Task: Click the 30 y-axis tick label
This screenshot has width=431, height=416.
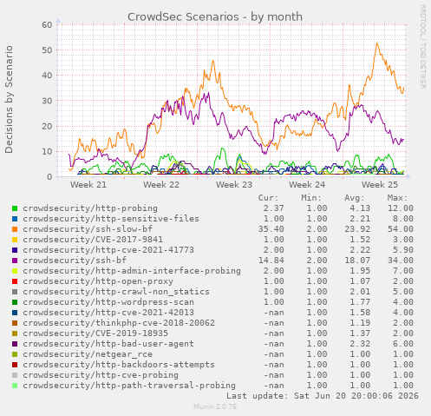Action: coord(47,101)
